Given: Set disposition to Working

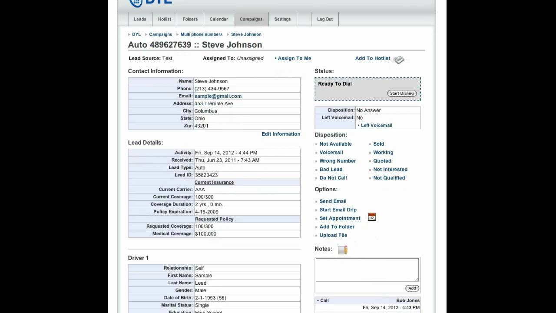Looking at the screenshot, I should 383,153.
